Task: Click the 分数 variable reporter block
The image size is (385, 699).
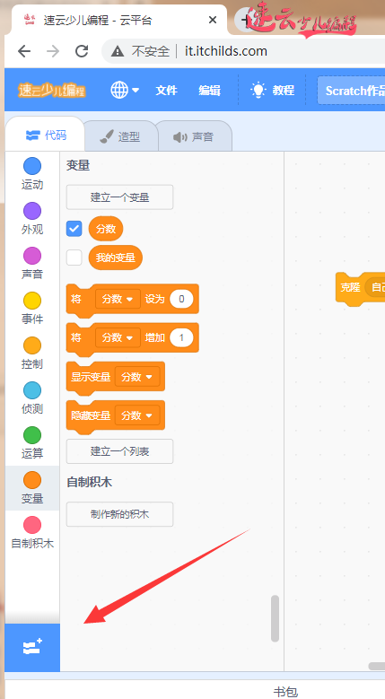Action: point(106,229)
